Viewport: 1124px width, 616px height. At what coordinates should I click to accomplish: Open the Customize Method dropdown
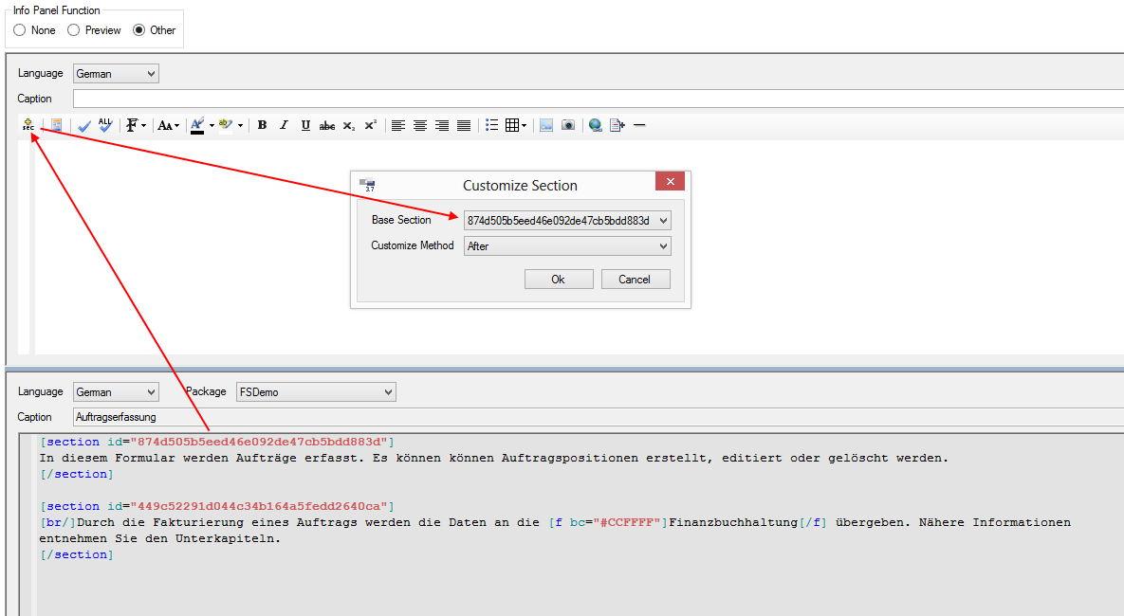[x=567, y=246]
